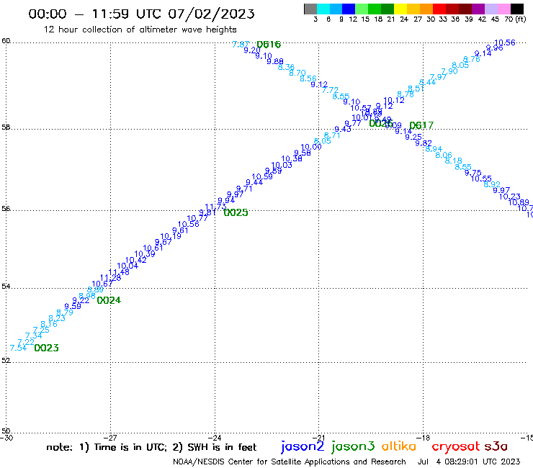
Task: Click the wave height value 10.38
Action: (x=292, y=158)
